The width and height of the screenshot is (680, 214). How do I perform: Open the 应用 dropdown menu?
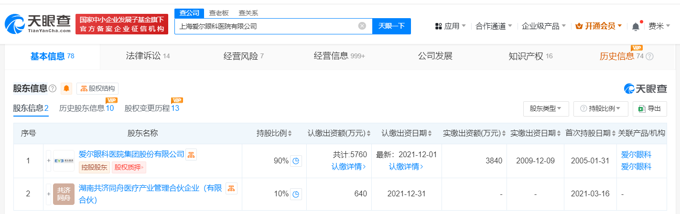point(451,26)
